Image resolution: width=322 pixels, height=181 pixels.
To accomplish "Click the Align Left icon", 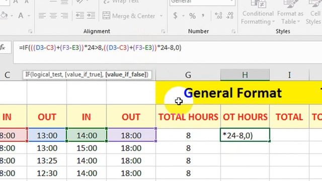I will click(42, 16).
